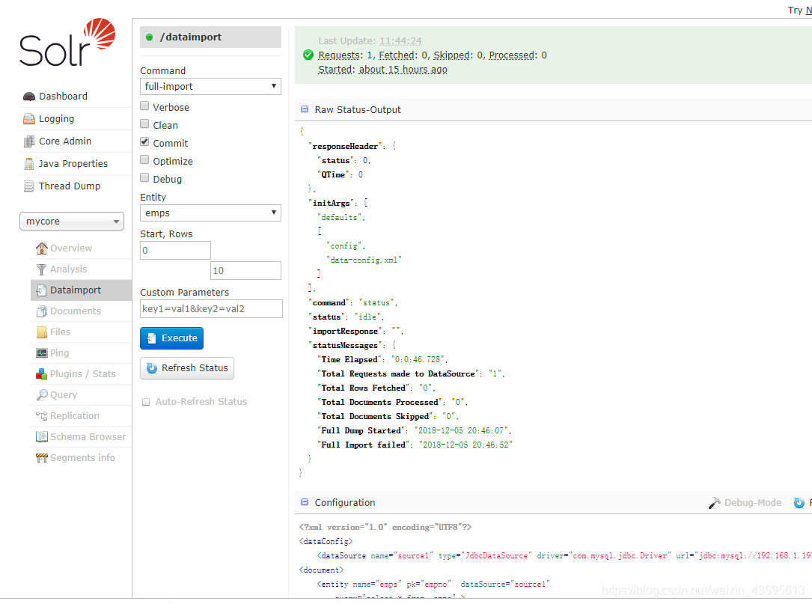The image size is (812, 604).
Task: Click the Debug-Mode link
Action: coord(752,502)
